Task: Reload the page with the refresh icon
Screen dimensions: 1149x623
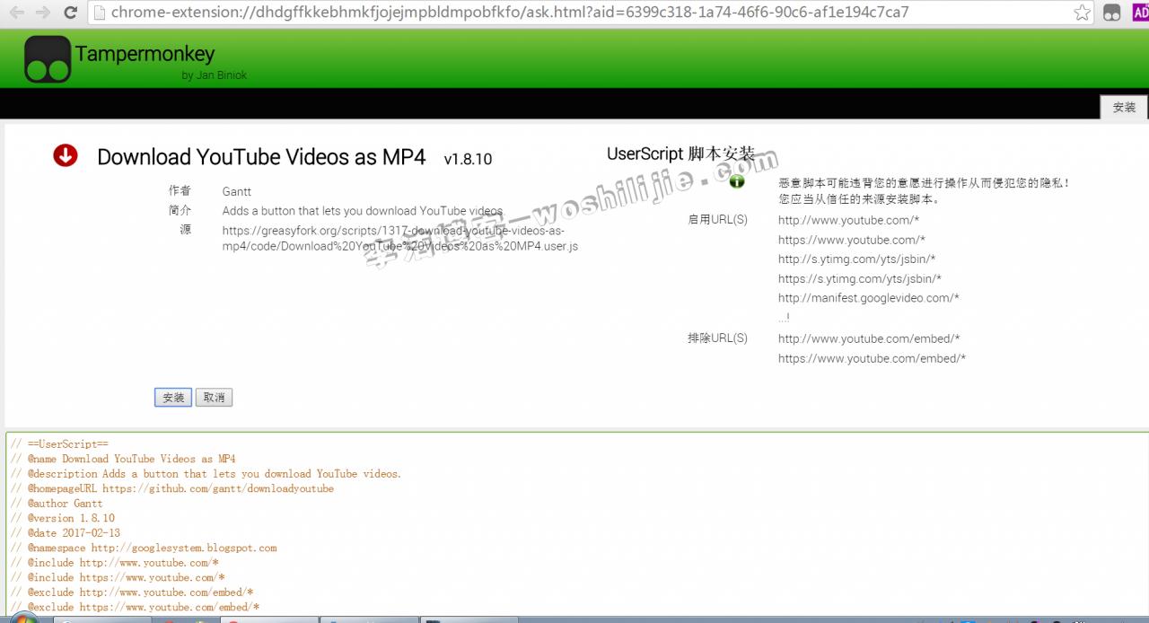Action: coord(70,13)
